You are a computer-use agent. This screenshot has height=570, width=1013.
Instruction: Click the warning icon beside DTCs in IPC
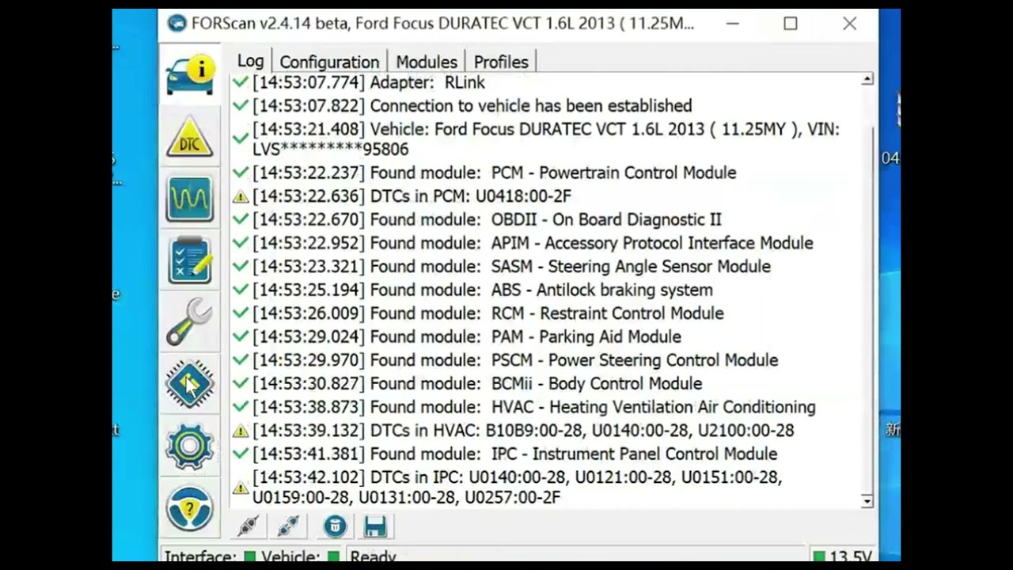[241, 488]
